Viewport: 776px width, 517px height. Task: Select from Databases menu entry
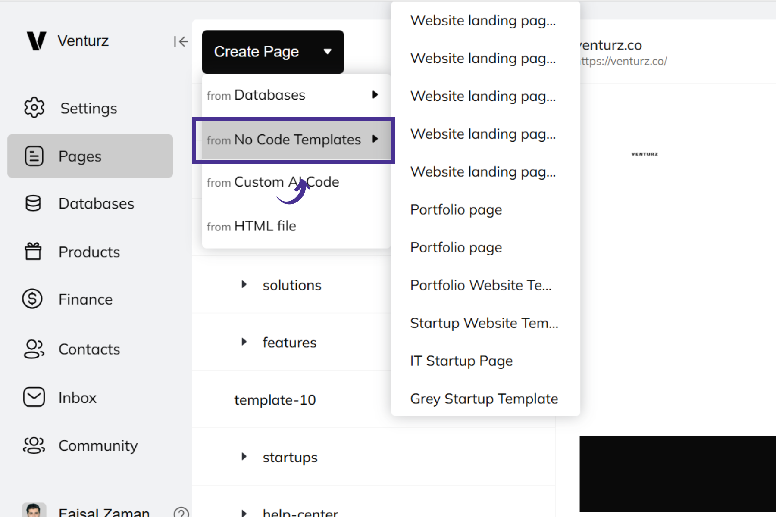pyautogui.click(x=296, y=95)
